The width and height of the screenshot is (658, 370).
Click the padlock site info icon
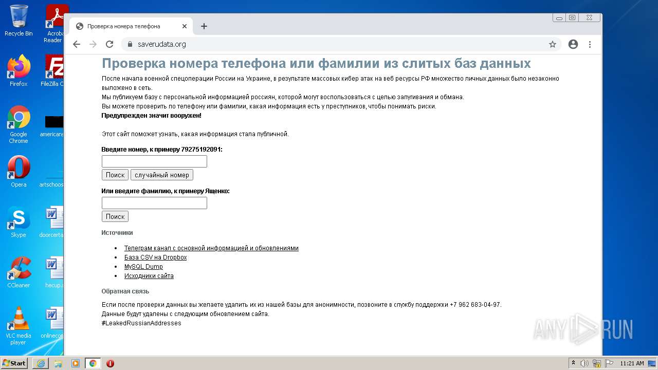coord(130,44)
